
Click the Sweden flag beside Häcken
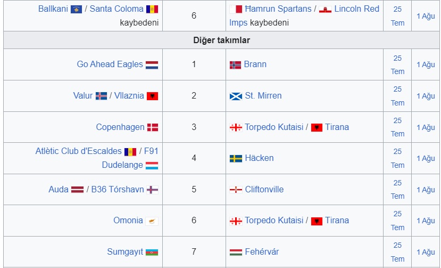[x=236, y=159]
